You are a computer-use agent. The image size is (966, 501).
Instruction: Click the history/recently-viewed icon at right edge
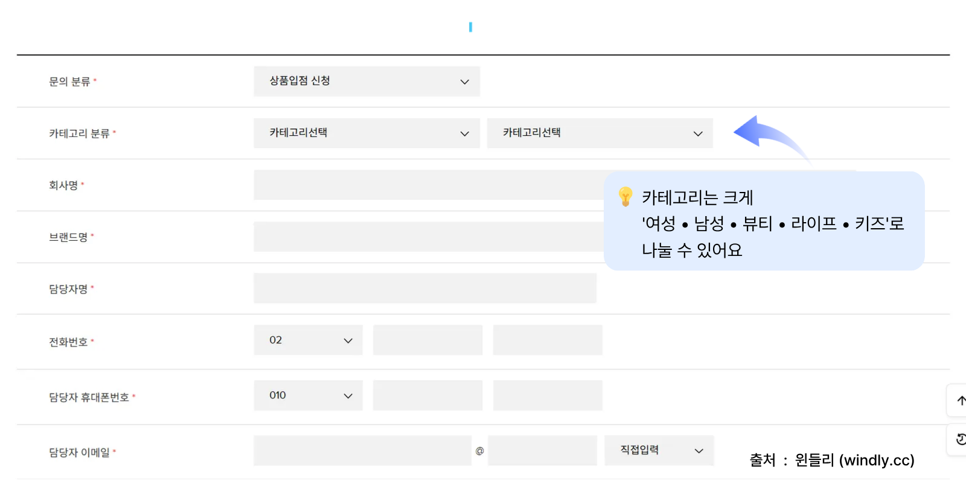point(960,440)
